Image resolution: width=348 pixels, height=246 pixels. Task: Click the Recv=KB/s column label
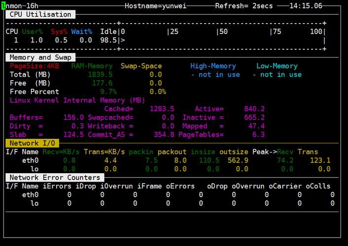[x=61, y=152]
